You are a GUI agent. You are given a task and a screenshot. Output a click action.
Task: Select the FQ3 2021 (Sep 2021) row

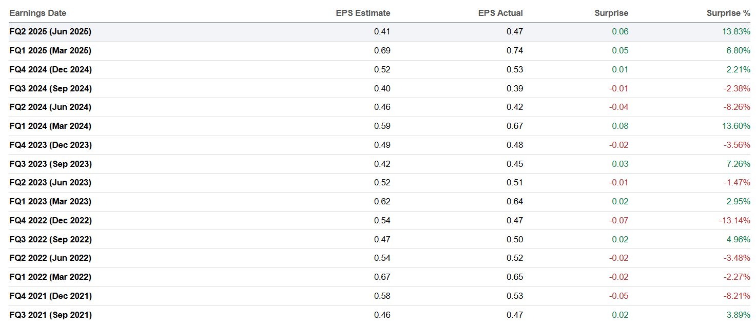point(50,314)
